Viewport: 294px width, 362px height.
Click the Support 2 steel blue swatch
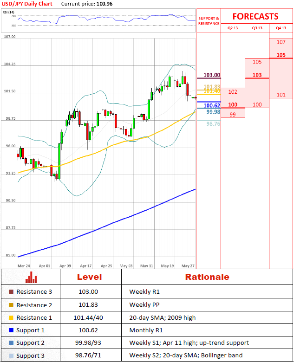coord(11,343)
